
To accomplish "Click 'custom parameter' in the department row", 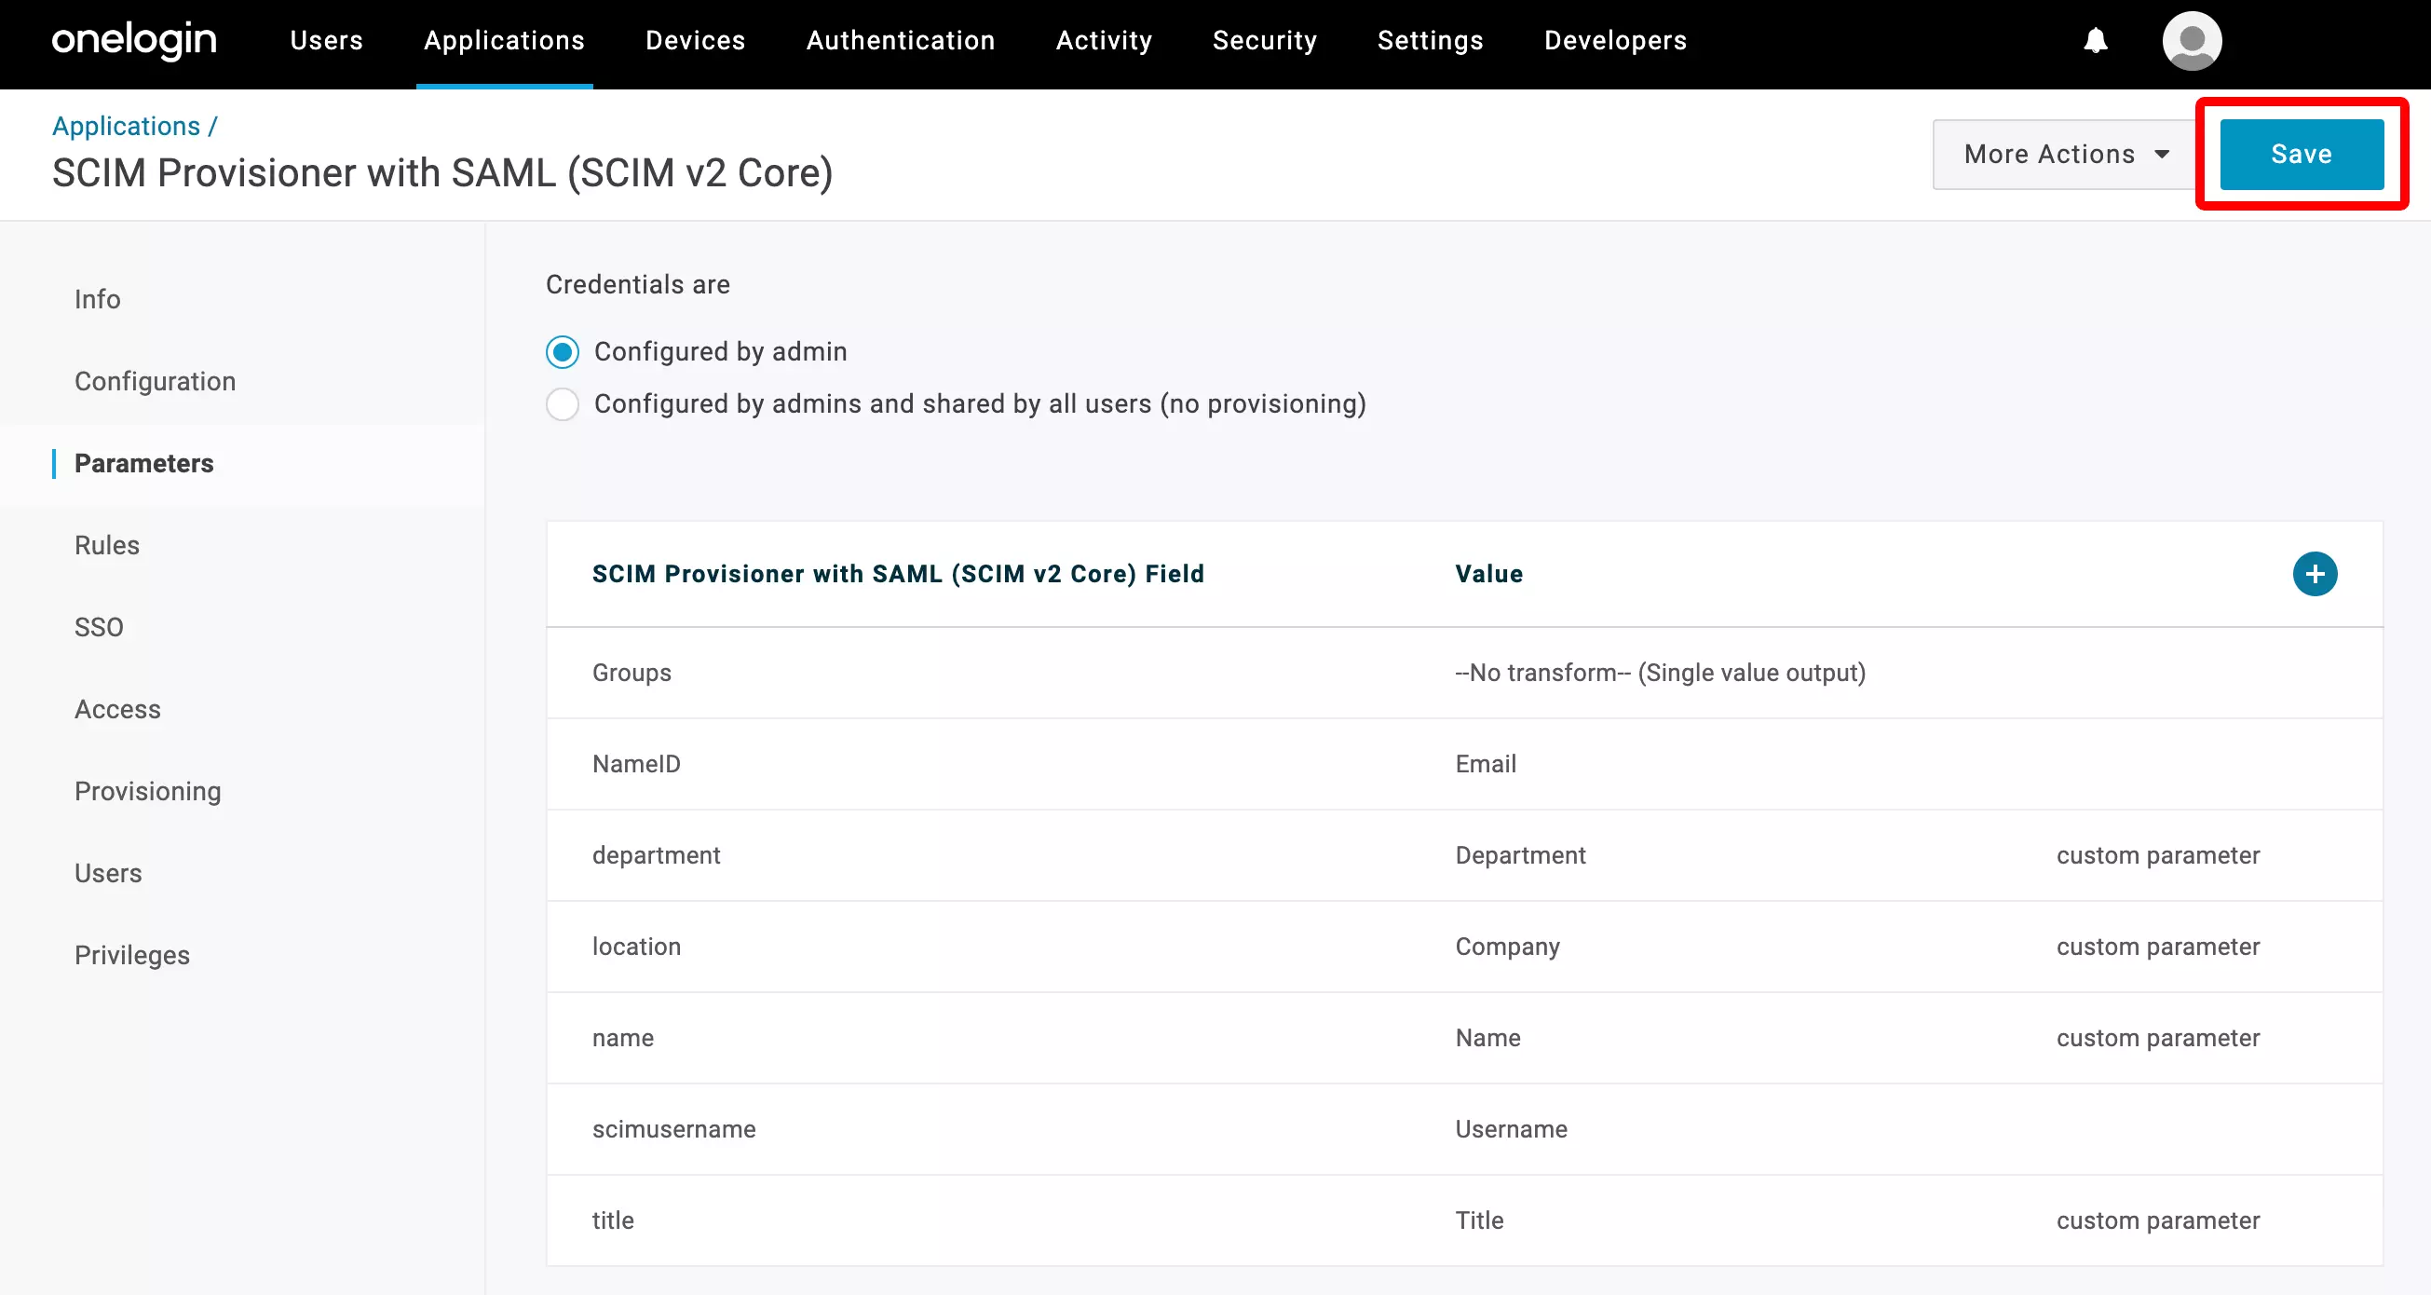I will (2158, 856).
